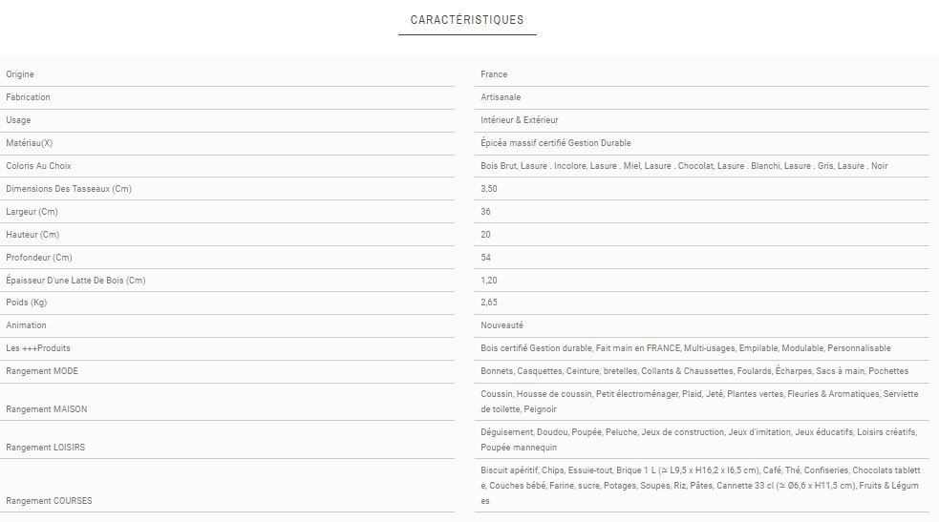Click the Coloris Au Choix label
Viewport: 939px width, 522px height.
[x=38, y=166]
